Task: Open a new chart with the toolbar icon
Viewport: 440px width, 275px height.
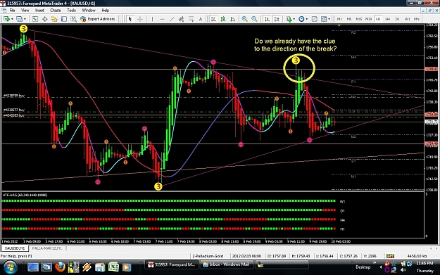Action: [6, 19]
